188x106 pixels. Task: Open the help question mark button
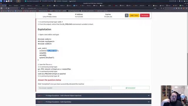click(127, 15)
